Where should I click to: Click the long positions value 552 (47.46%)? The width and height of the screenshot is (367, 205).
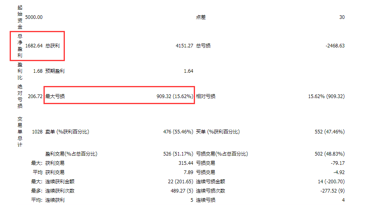330,132
